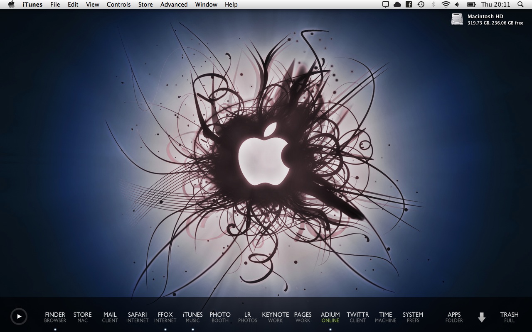
Task: Click the Thu 20:11 clock
Action: pyautogui.click(x=496, y=4)
